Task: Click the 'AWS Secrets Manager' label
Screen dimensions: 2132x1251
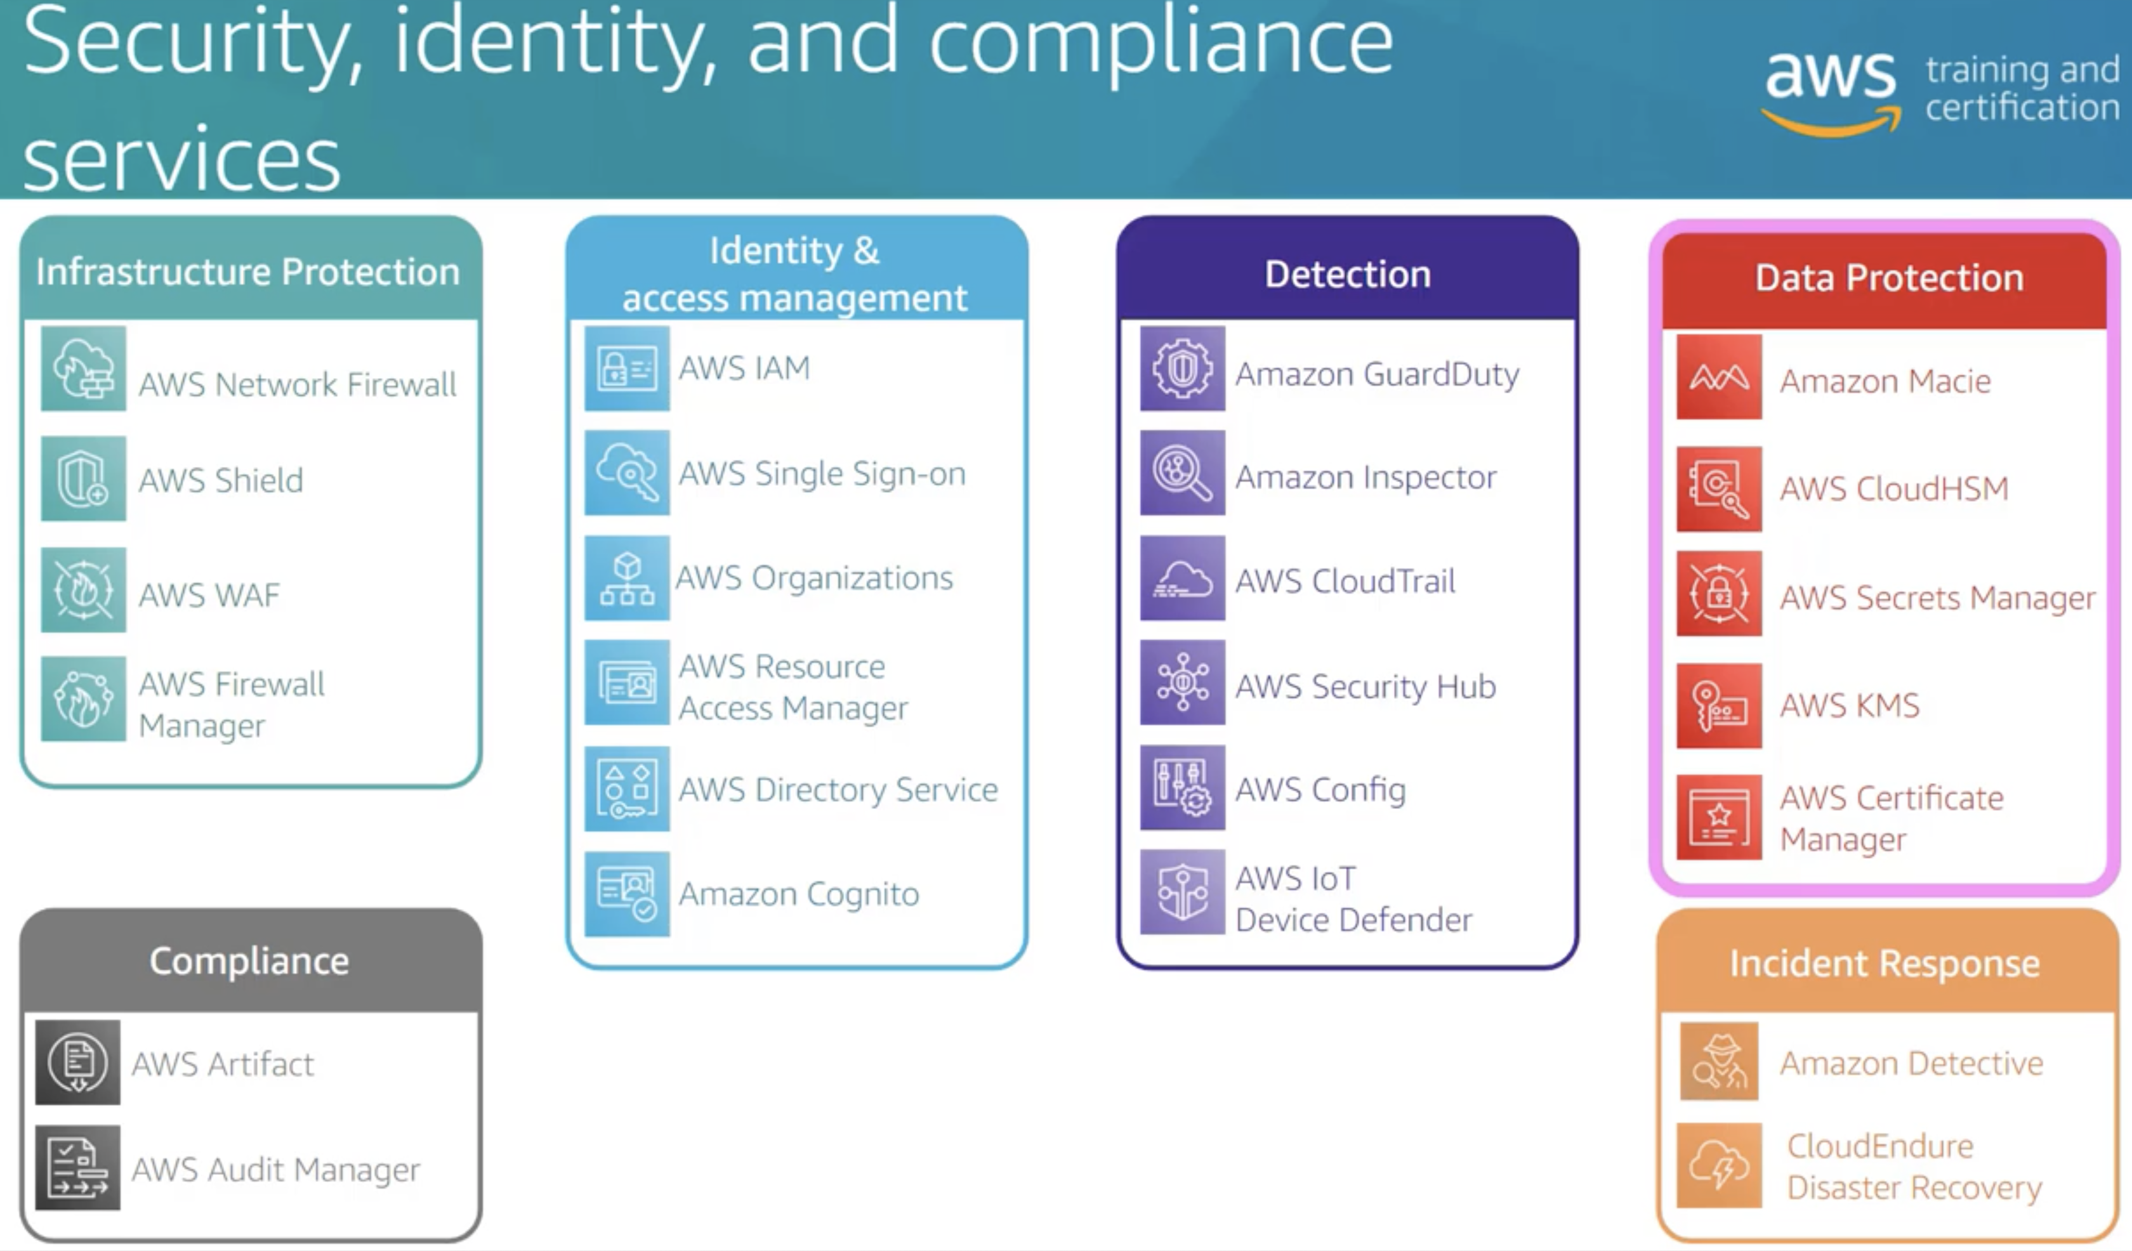Action: [1937, 598]
